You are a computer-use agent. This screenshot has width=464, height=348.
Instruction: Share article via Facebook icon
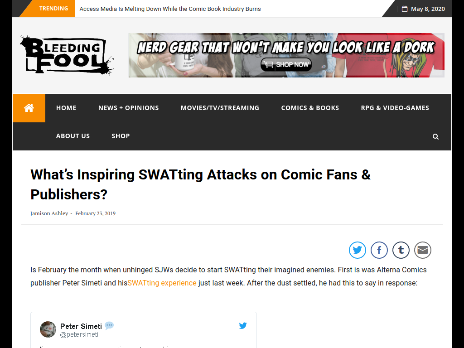379,250
